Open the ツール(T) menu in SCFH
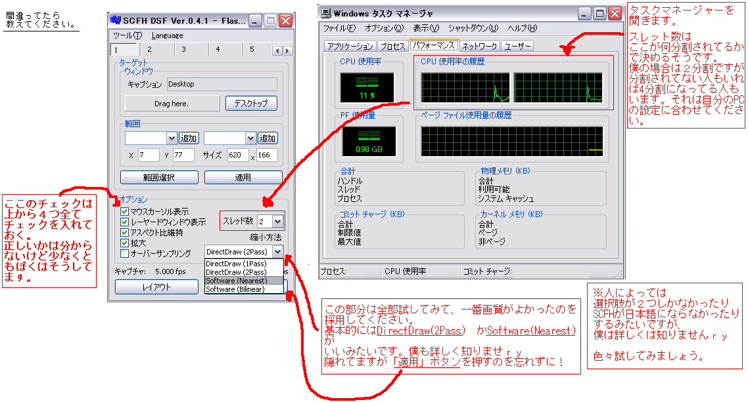748x402 pixels. point(127,35)
